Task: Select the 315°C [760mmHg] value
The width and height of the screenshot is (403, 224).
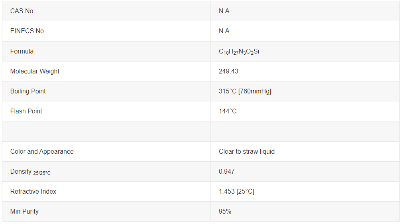Action: (x=245, y=91)
